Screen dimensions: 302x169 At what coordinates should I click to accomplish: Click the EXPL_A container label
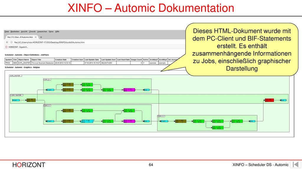click(47, 106)
